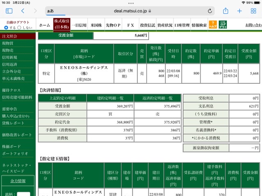Tap the three-dot multitasking menu at top
Viewport: 262px width, 196px height.
pos(131,3)
